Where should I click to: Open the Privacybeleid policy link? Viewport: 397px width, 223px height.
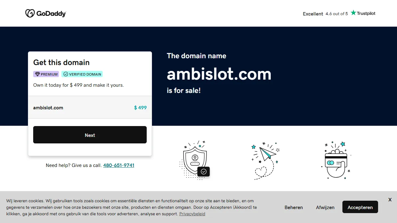(192, 214)
